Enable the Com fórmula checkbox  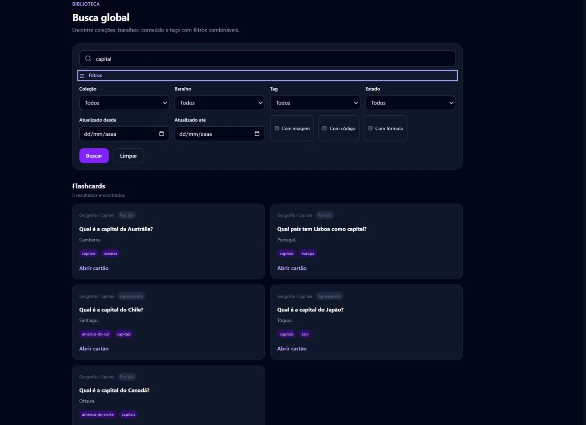tap(370, 129)
